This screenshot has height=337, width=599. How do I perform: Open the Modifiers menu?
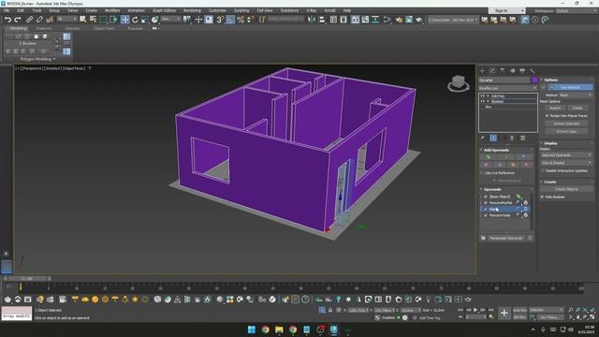click(112, 10)
